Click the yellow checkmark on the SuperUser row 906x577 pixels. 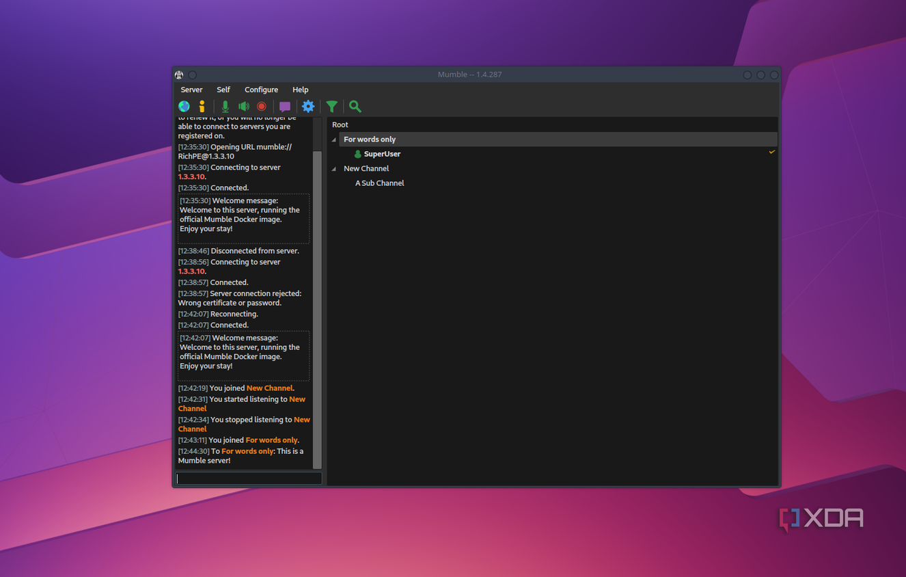point(772,152)
